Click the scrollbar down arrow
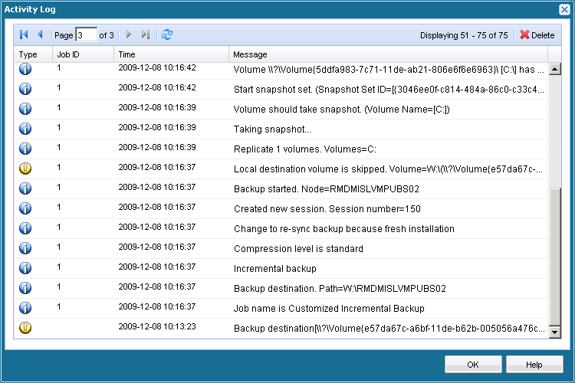The height and width of the screenshot is (383, 575). [x=555, y=332]
